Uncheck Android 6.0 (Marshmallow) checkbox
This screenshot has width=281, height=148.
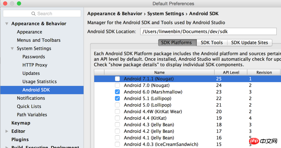pos(117,92)
